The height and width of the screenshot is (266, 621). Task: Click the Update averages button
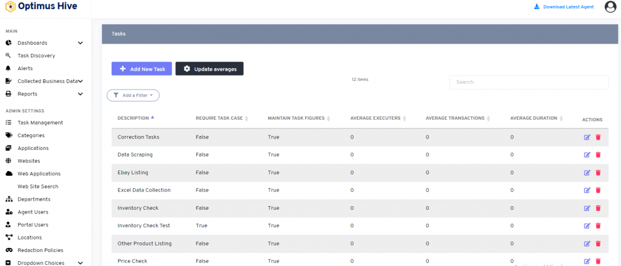(x=209, y=69)
